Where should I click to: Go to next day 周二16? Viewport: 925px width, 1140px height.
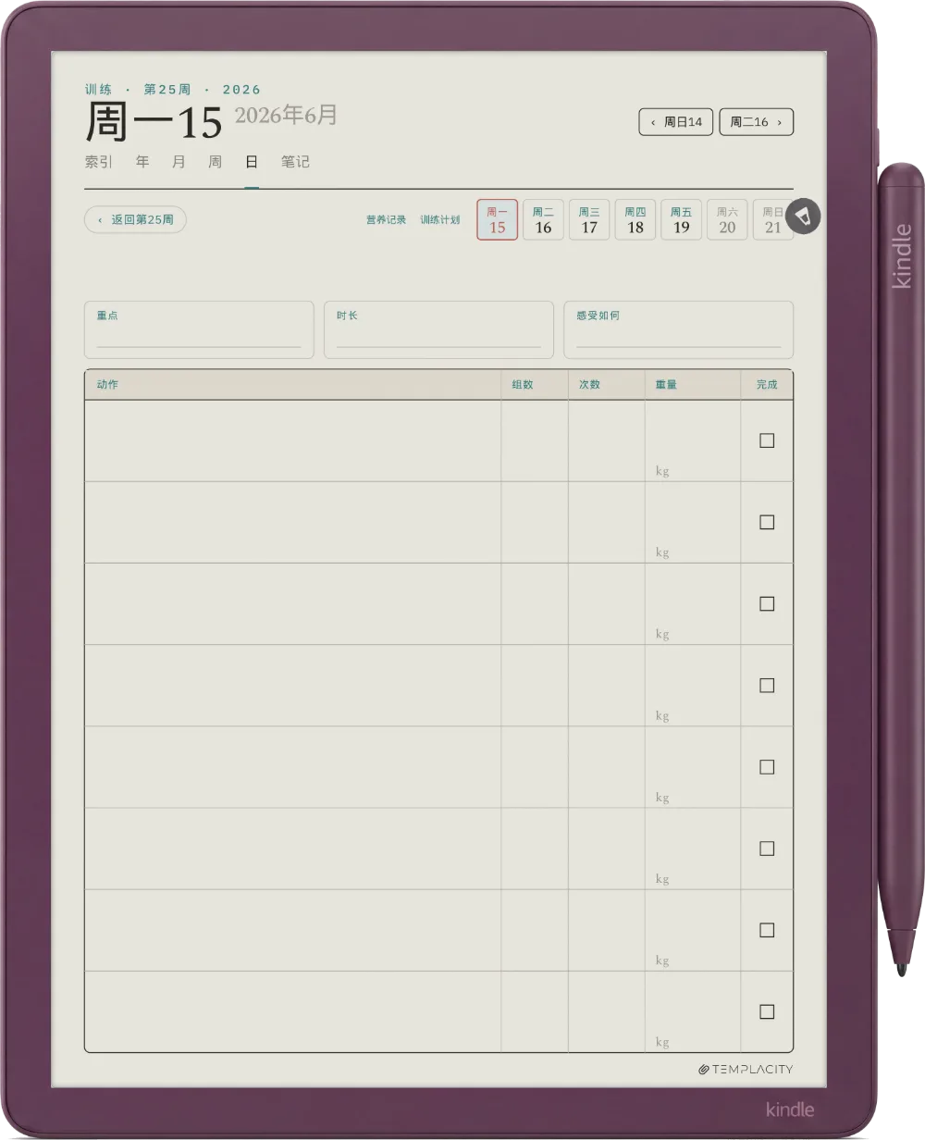pos(756,122)
